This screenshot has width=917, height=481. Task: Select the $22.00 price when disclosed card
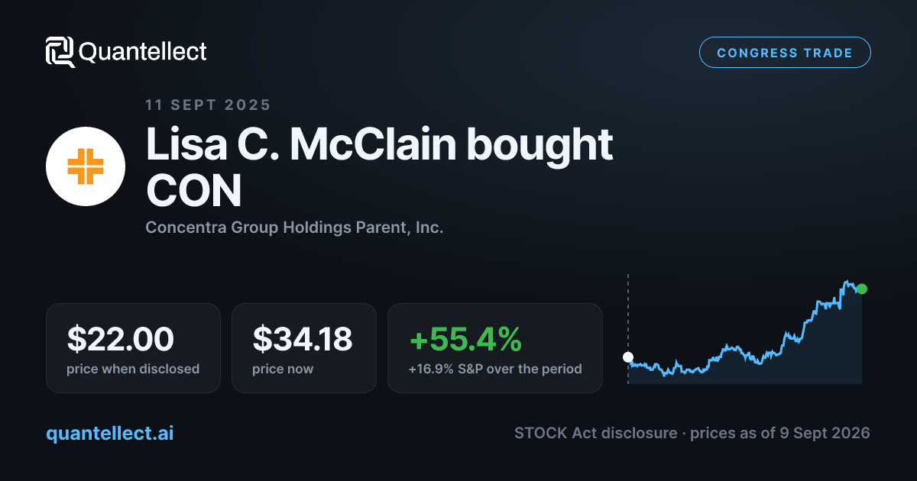pos(133,348)
